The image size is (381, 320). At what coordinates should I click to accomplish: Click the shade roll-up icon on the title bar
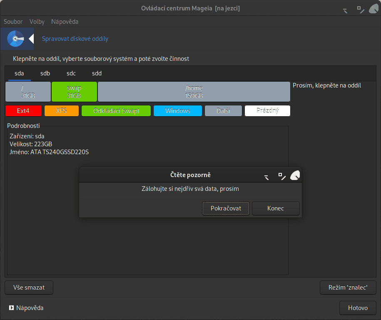tap(345, 9)
